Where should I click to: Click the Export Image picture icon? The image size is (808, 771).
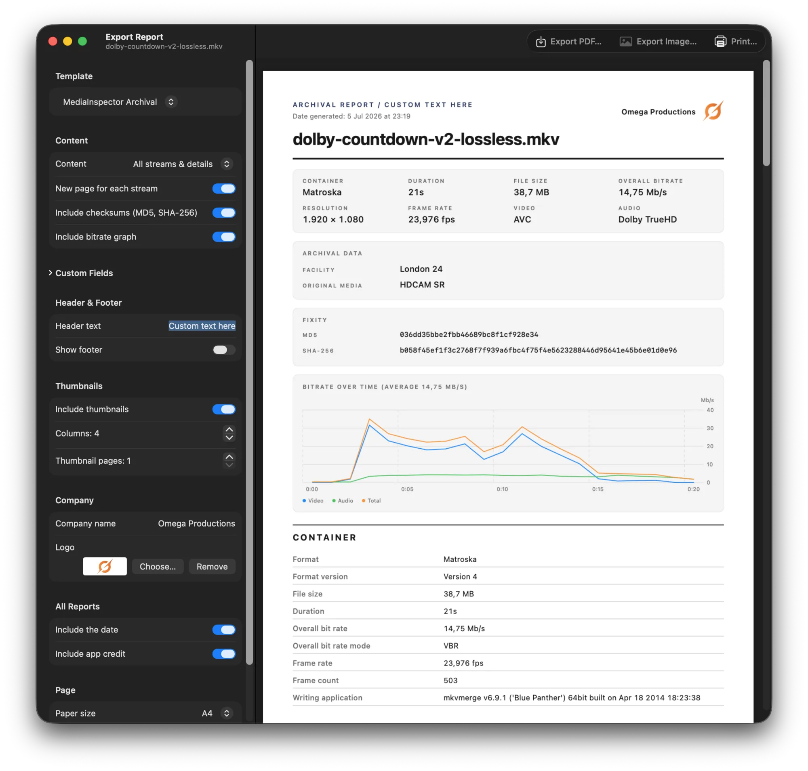tap(626, 42)
